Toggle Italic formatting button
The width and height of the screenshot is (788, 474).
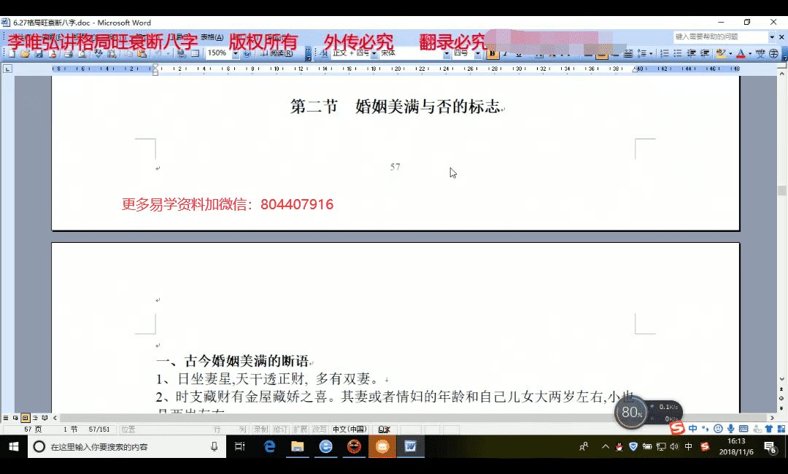(x=505, y=53)
